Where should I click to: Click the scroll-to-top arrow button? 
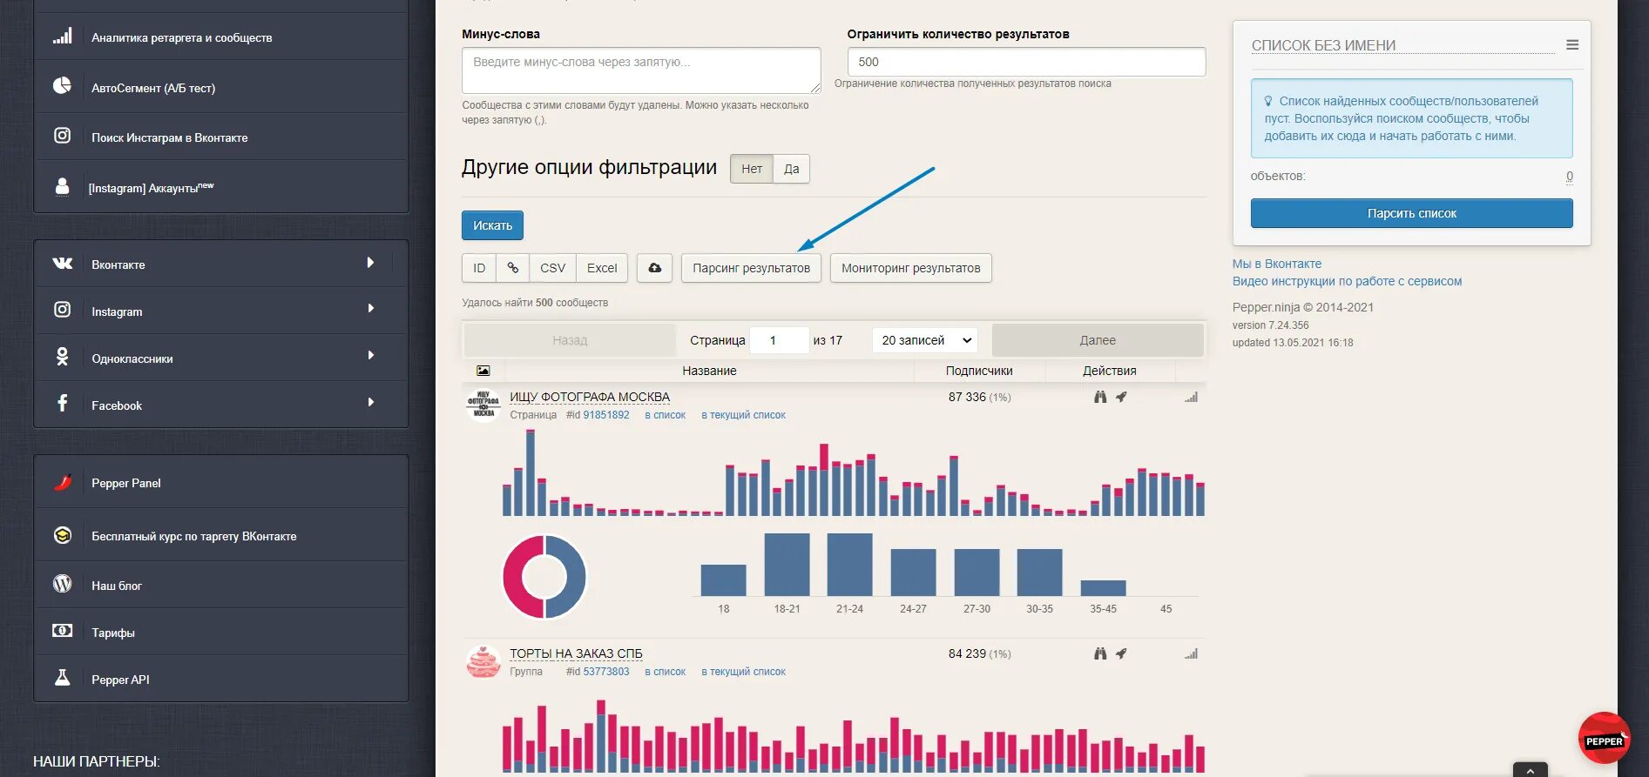(x=1531, y=770)
